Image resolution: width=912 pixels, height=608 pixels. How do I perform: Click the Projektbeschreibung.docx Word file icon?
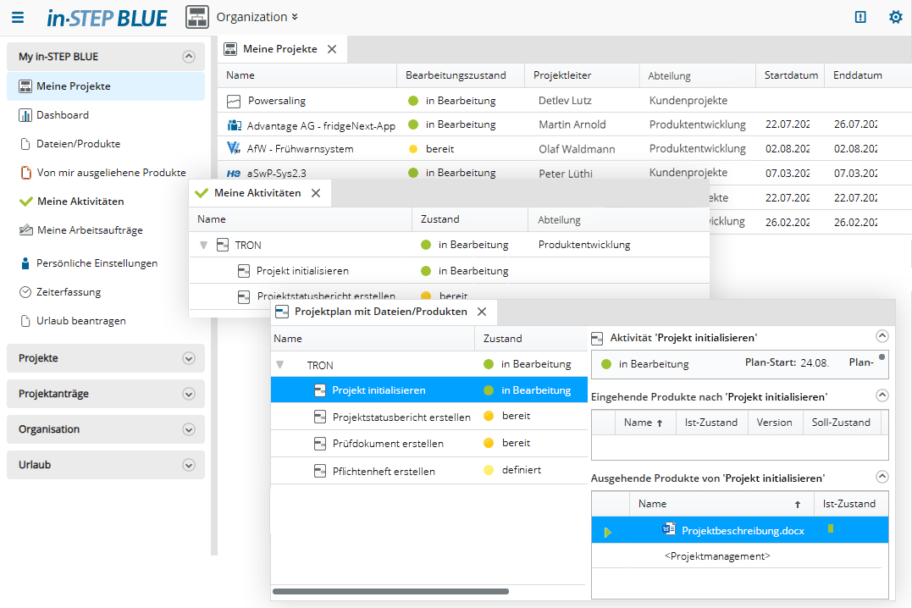(x=668, y=530)
